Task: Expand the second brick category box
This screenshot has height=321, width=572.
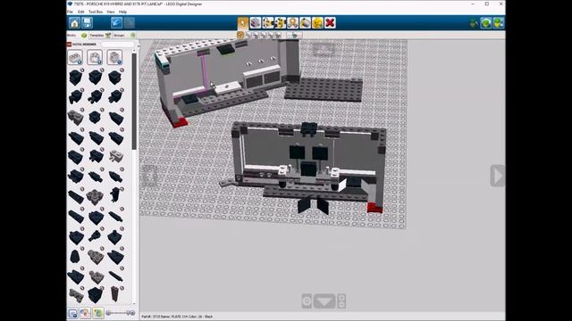Action: point(95,57)
